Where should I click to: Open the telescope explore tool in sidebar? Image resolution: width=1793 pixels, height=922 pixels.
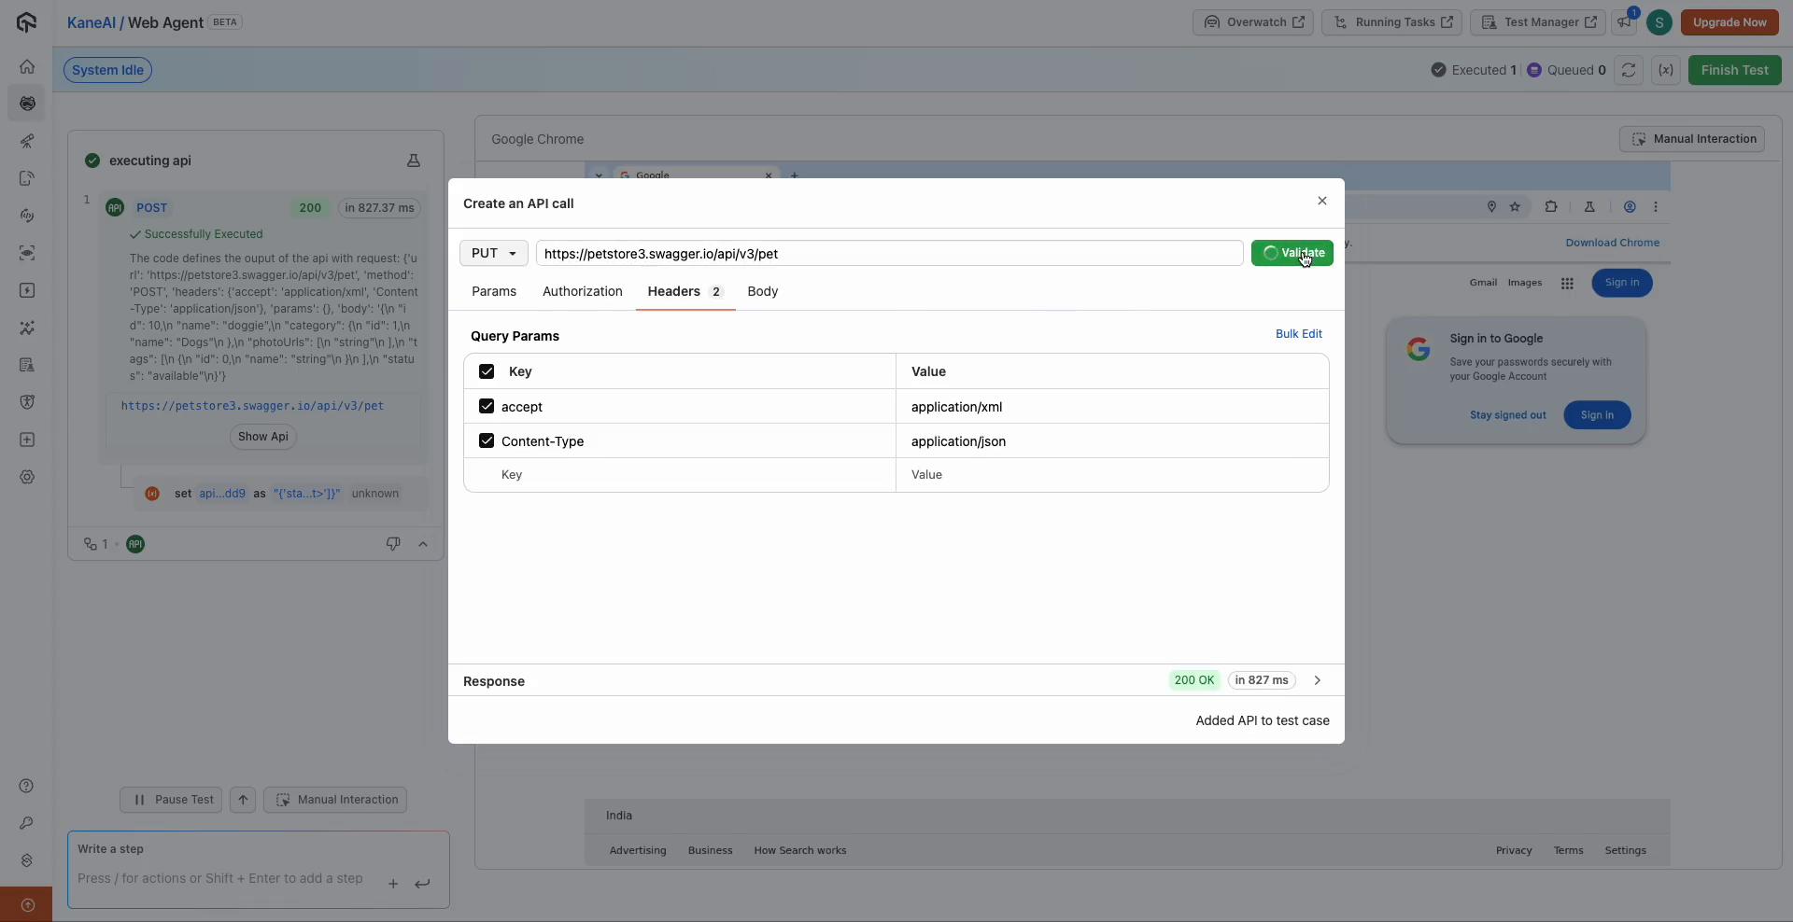click(x=27, y=141)
